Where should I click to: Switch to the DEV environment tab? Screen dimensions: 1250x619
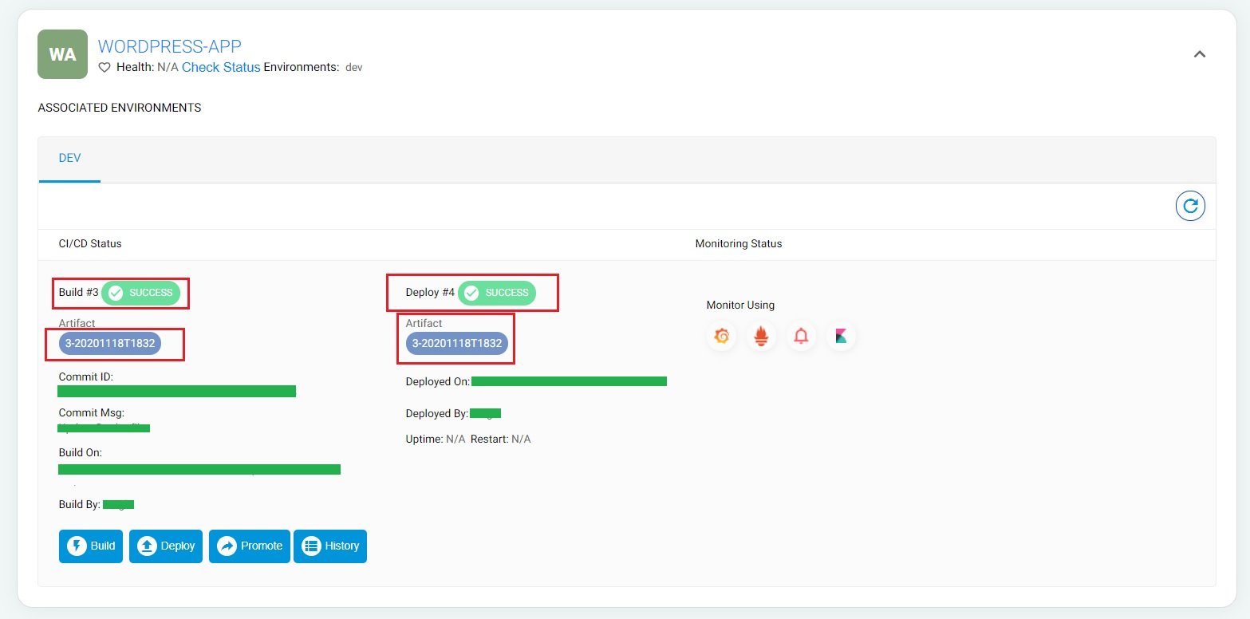[69, 158]
